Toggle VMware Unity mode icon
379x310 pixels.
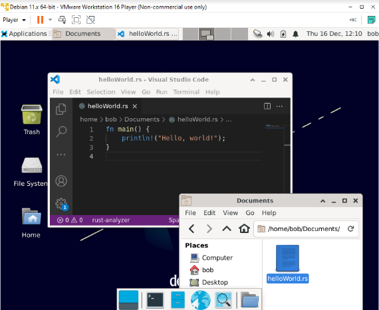pos(90,20)
